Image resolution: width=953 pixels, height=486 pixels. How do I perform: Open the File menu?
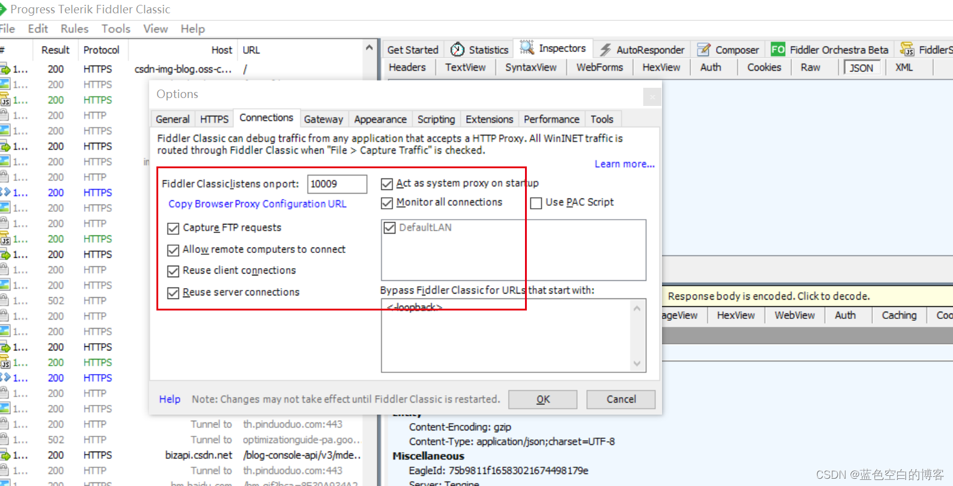7,28
